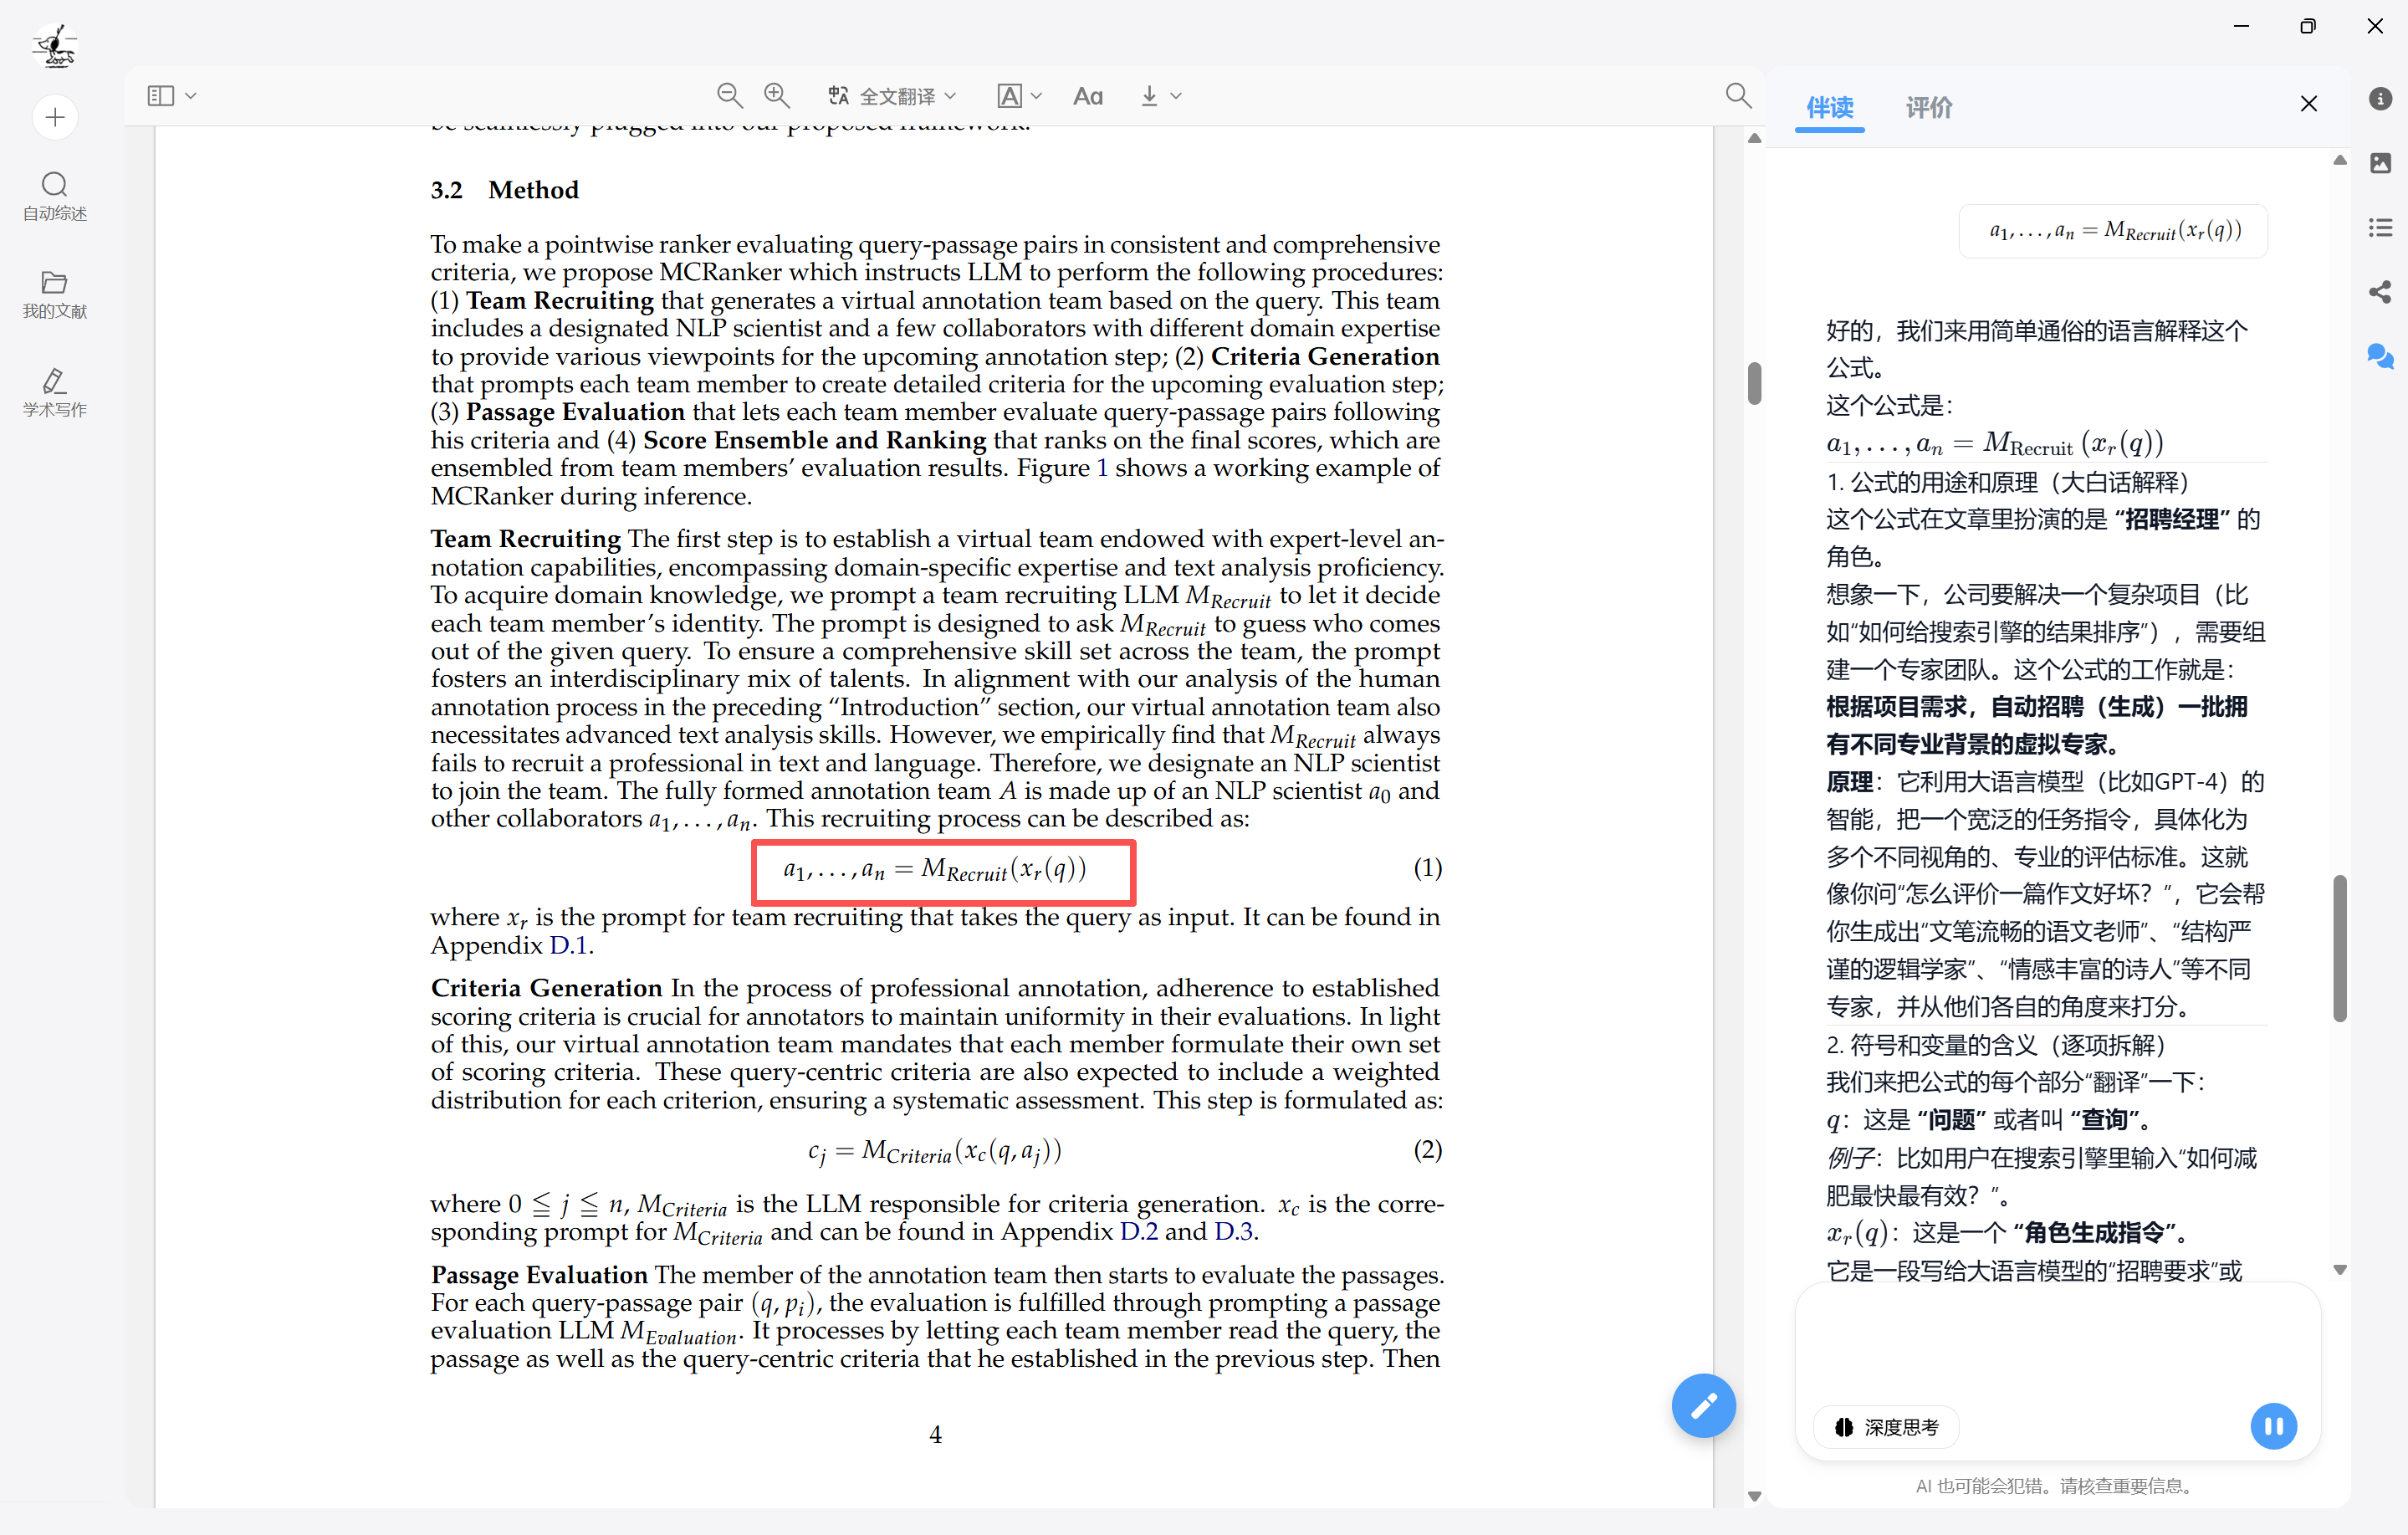Click the chat message input box
Screen dimensions: 2408x1535
pos(2057,1345)
